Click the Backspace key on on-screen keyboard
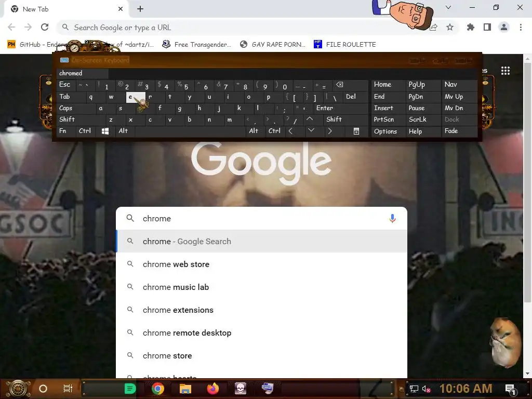The width and height of the screenshot is (532, 399). pos(350,85)
